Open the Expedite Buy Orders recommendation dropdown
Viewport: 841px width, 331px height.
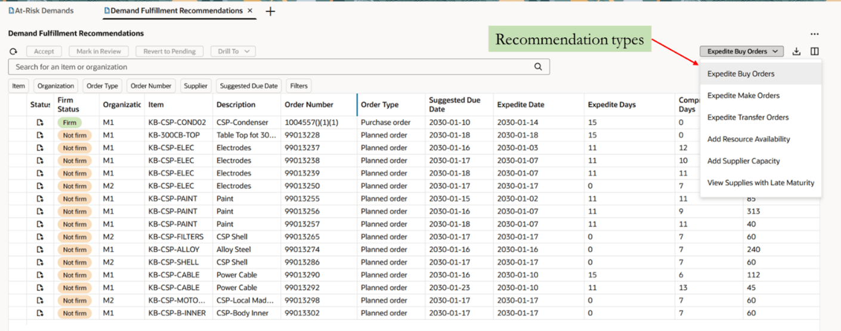click(x=742, y=51)
